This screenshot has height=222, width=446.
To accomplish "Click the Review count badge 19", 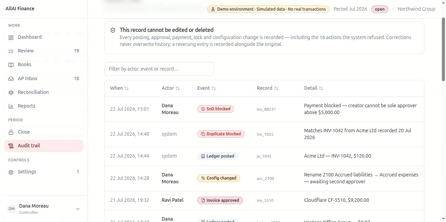I will click(x=77, y=51).
